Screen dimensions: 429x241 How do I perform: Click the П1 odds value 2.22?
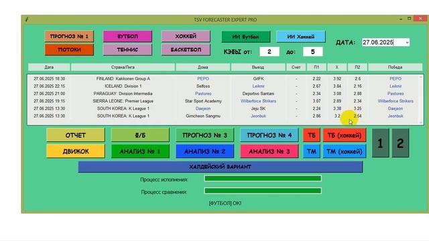(x=316, y=79)
